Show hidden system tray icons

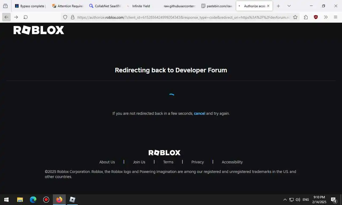tap(285, 200)
